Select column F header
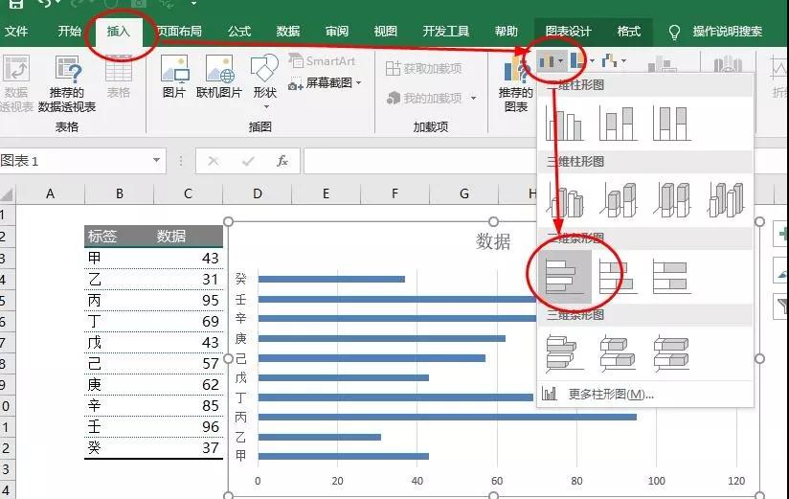The width and height of the screenshot is (789, 499). (395, 193)
